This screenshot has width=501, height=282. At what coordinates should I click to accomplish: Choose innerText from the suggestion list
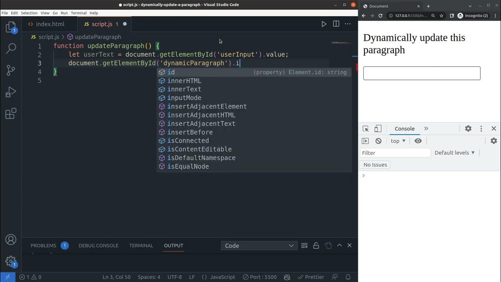coord(254,89)
